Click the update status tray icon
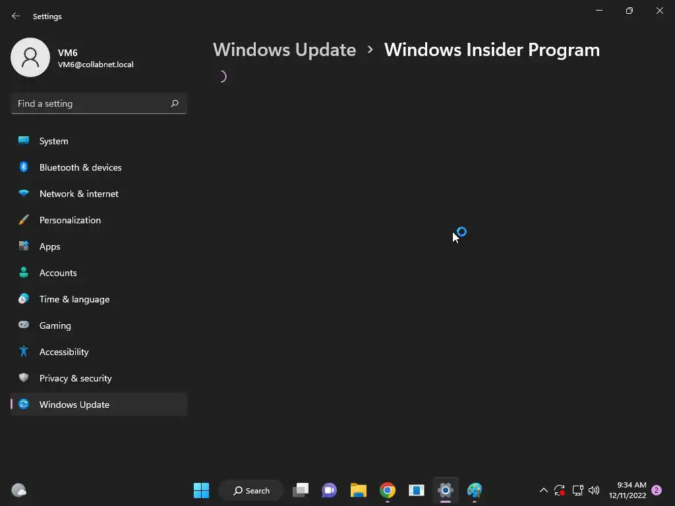The width and height of the screenshot is (675, 506). pos(559,490)
